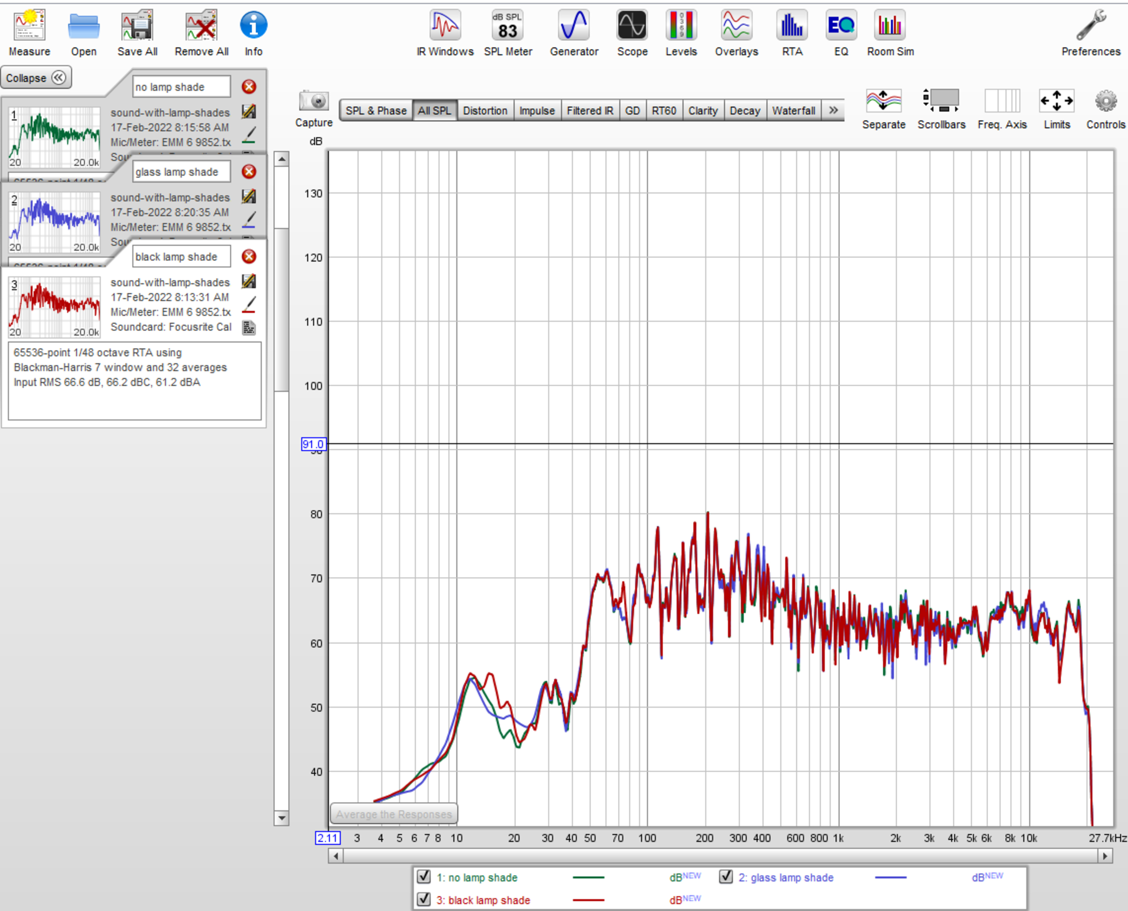Click the Capture camera icon
The height and width of the screenshot is (911, 1128).
click(x=313, y=101)
